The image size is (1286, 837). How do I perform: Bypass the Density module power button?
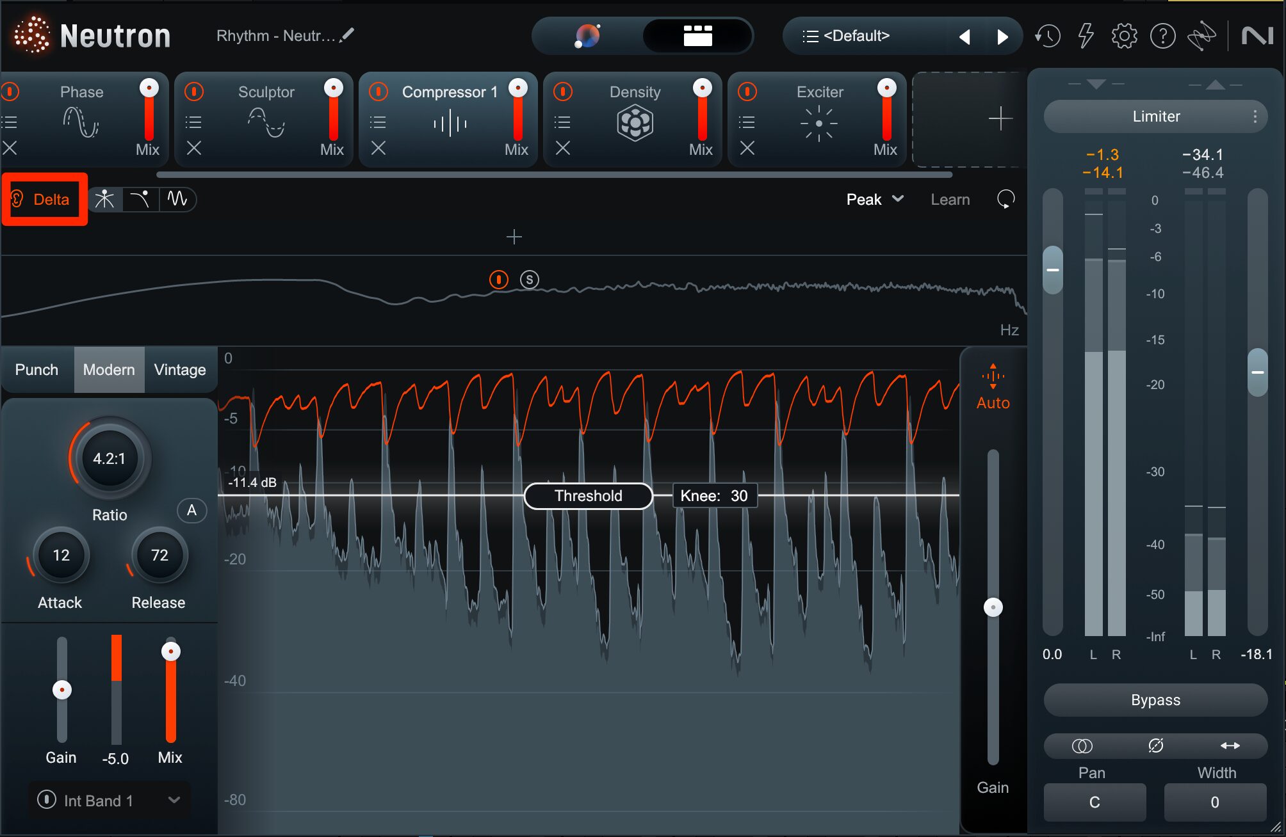tap(563, 92)
